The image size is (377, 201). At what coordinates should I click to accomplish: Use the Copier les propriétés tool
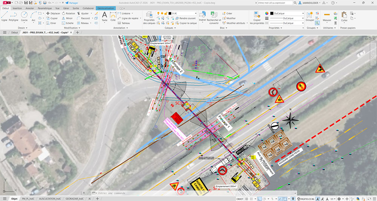click(257, 18)
